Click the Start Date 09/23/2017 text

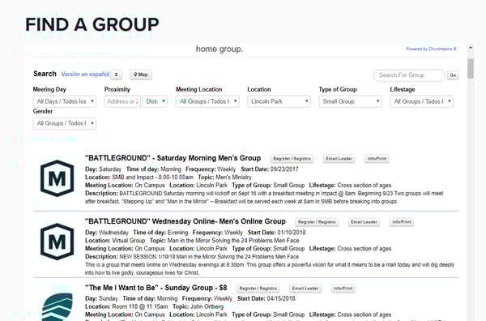(x=270, y=169)
